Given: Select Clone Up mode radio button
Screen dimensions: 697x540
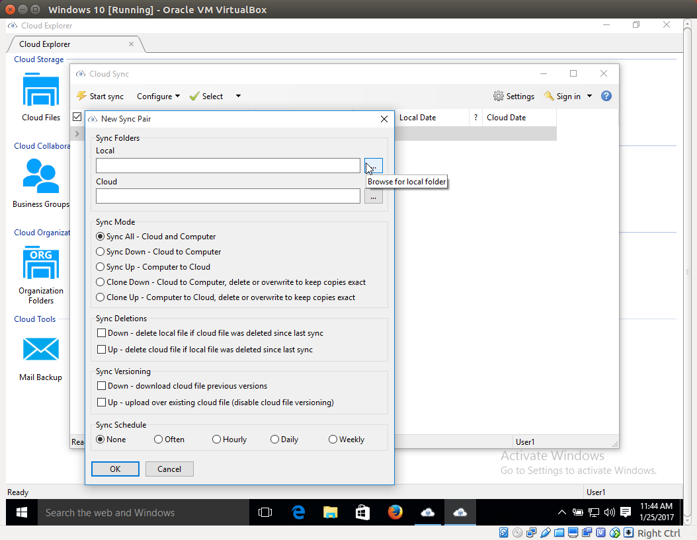Looking at the screenshot, I should [101, 297].
